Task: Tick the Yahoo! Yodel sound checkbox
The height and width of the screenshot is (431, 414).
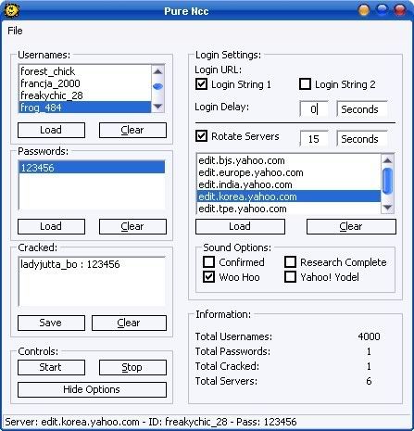Action: [290, 277]
